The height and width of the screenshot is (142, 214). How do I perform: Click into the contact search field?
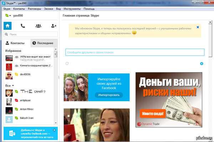31,34
